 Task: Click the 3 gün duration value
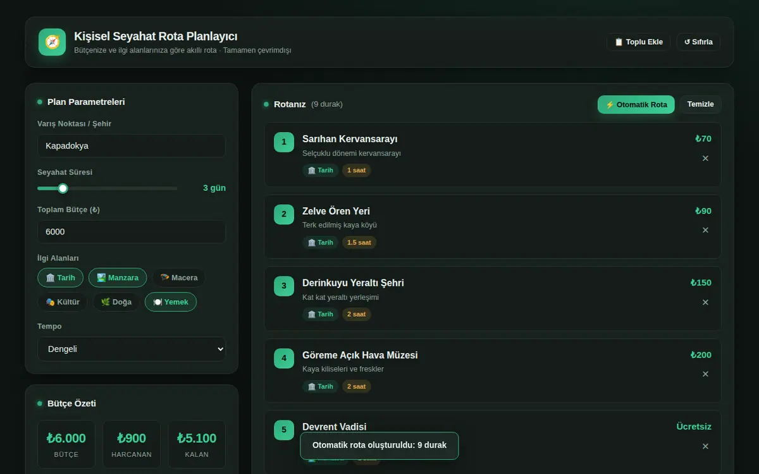pyautogui.click(x=214, y=188)
